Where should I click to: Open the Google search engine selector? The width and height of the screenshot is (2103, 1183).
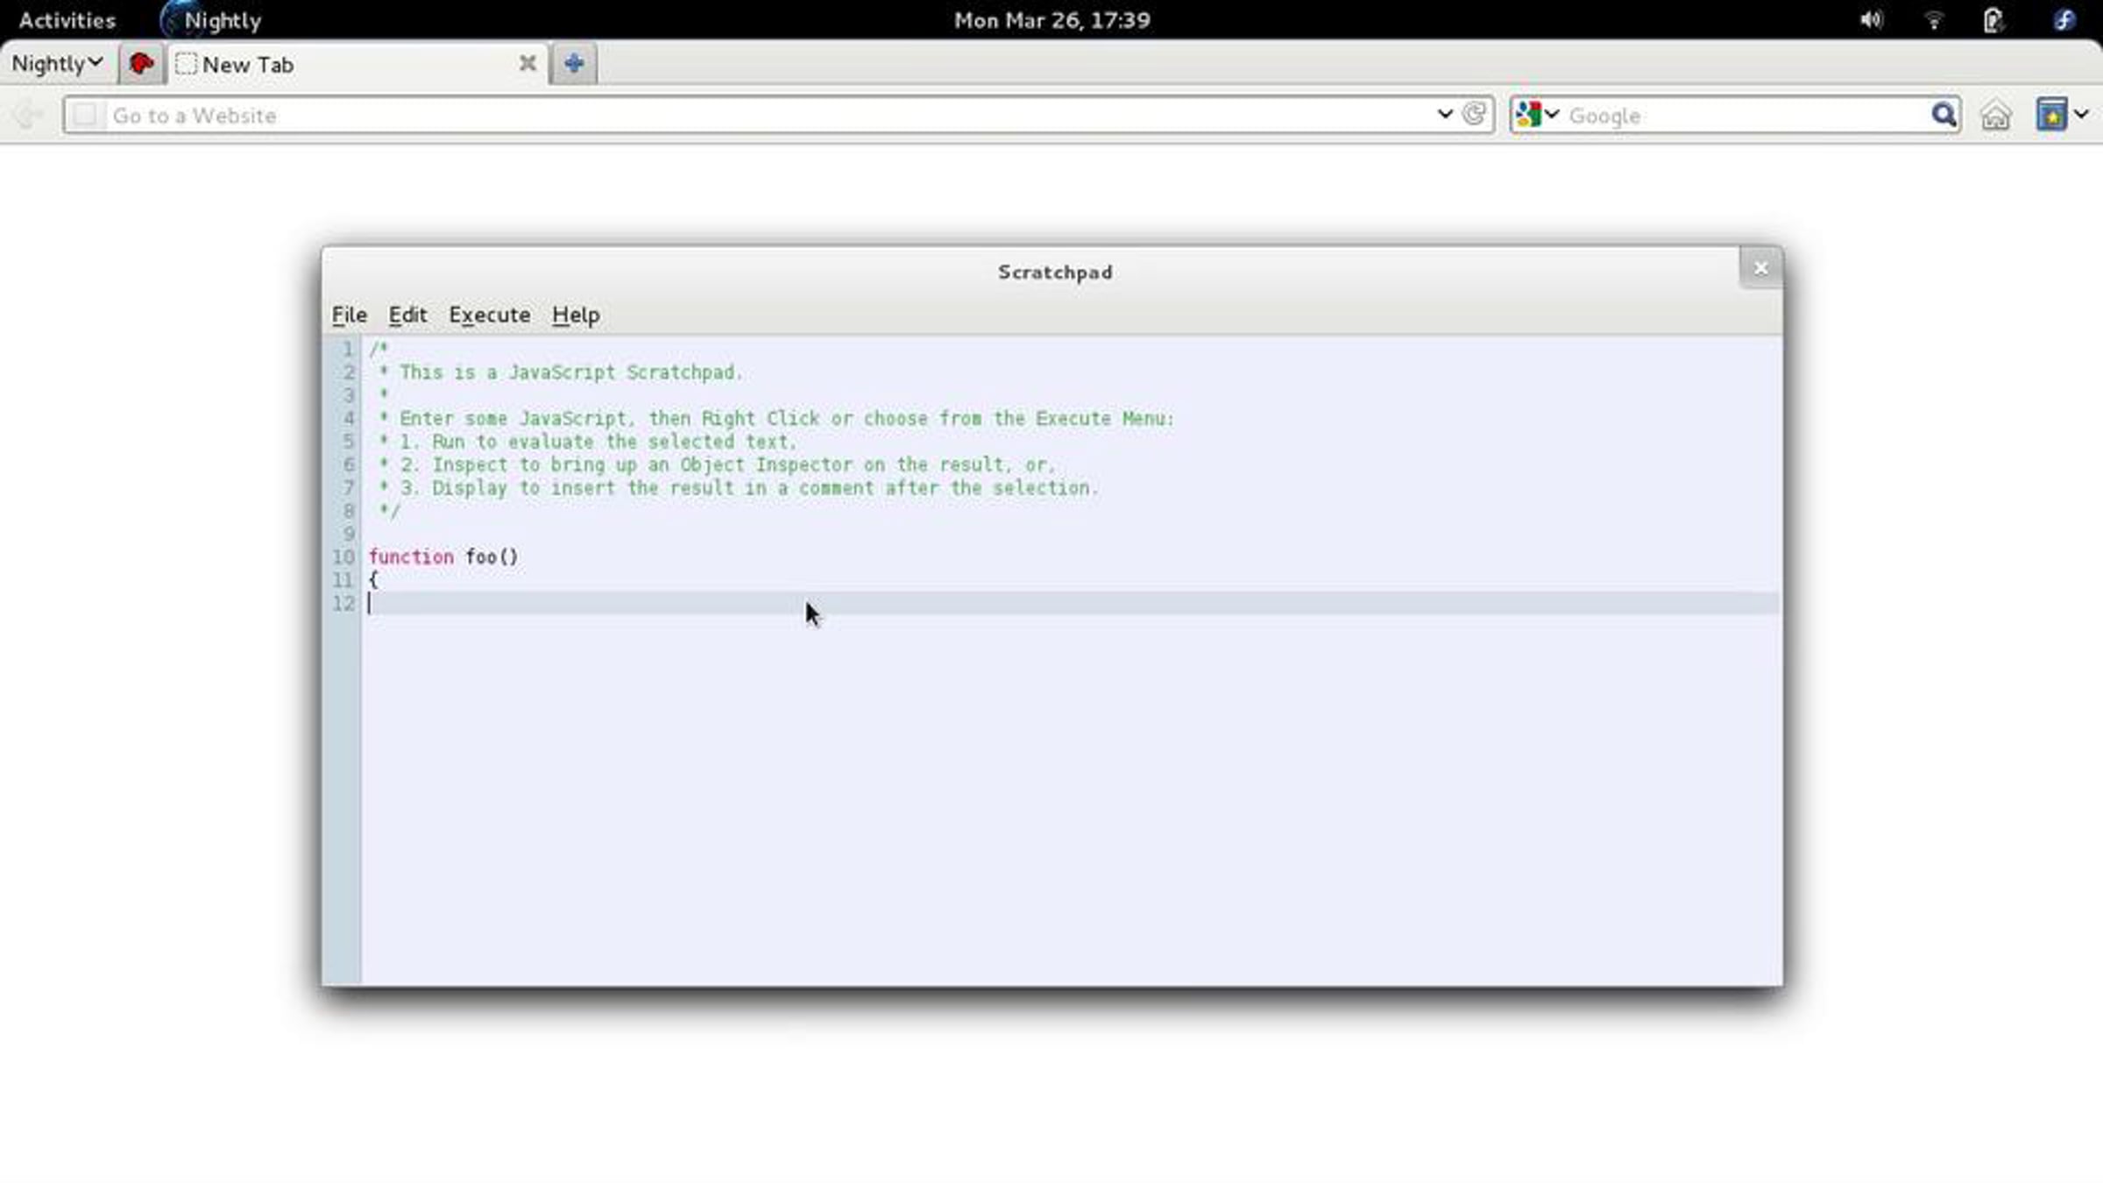click(x=1537, y=114)
